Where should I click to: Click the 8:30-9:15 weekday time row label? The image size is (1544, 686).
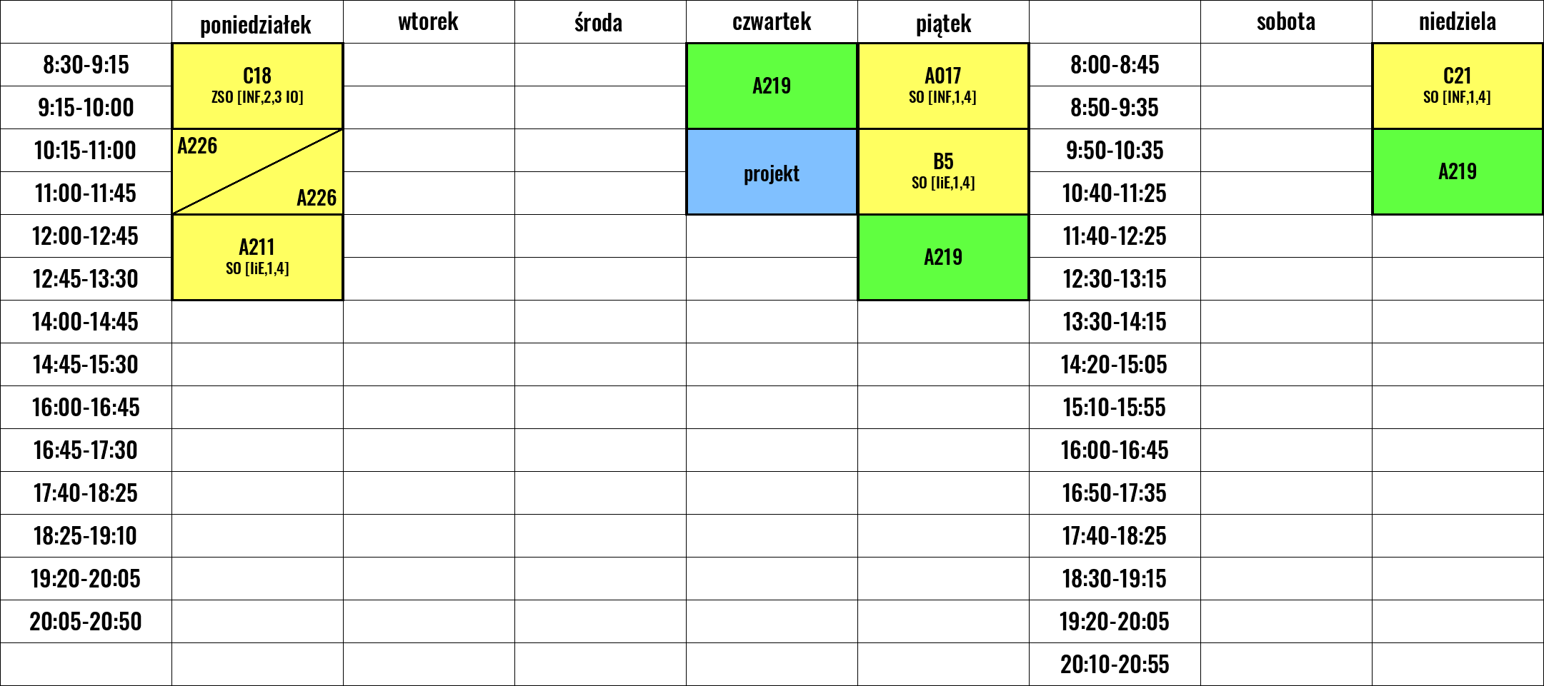86,65
